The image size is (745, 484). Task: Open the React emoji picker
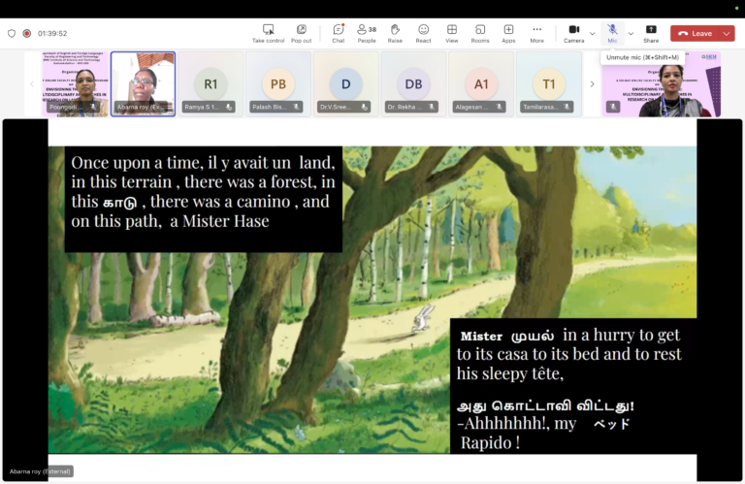423,33
